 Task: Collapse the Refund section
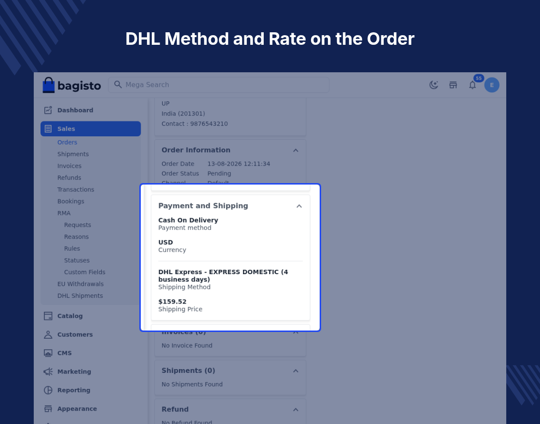(x=296, y=410)
